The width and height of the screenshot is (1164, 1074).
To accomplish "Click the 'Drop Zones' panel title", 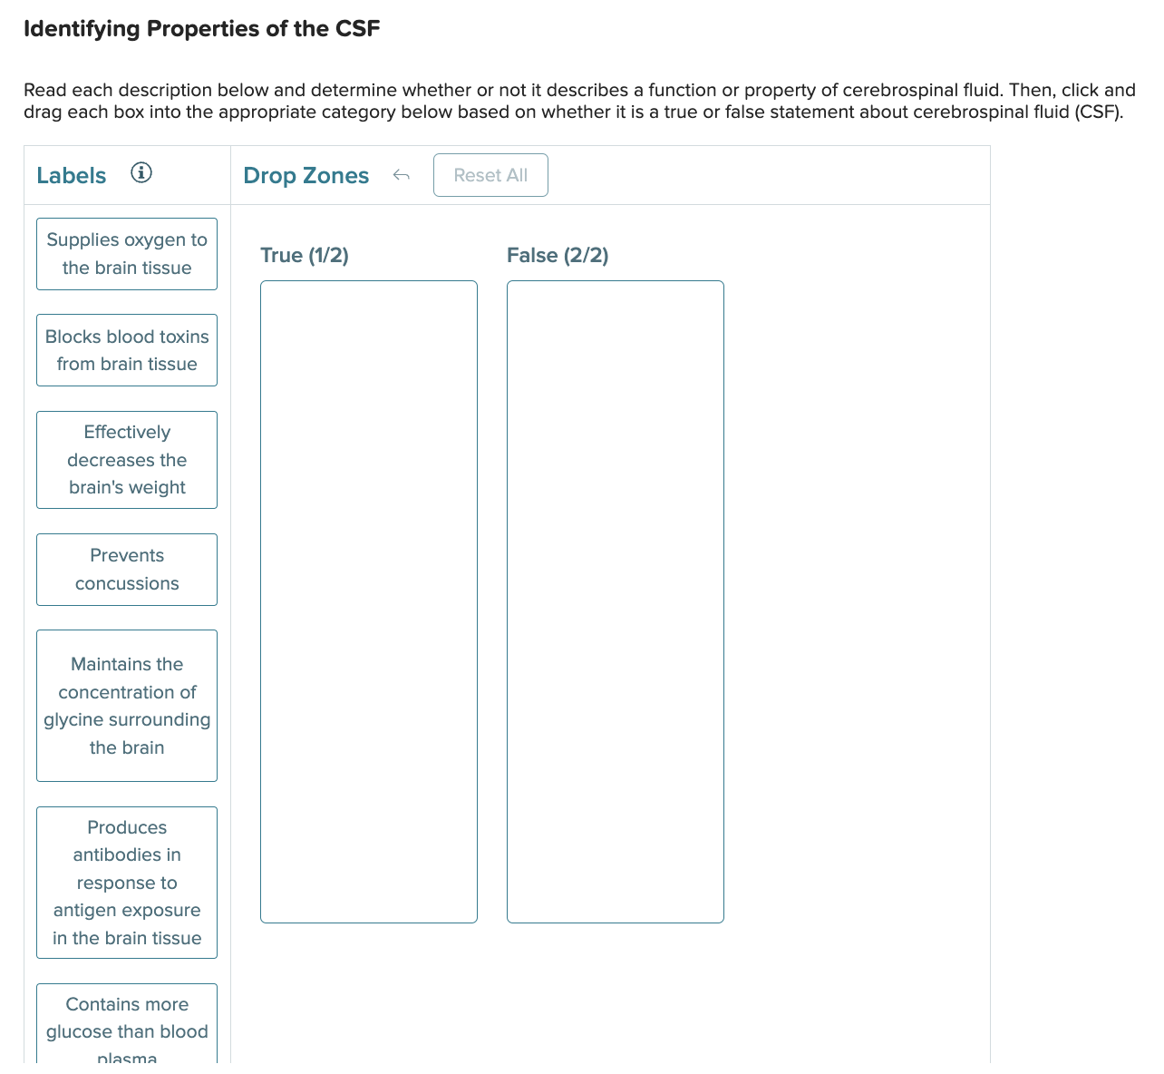I will coord(306,175).
